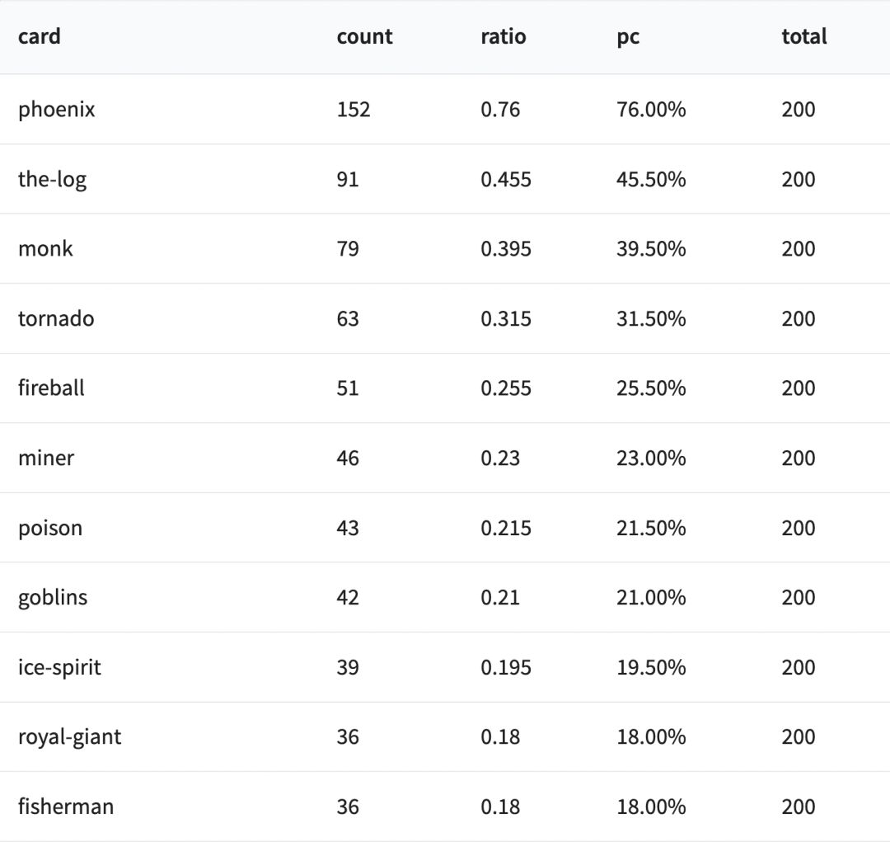Click the pc column header
This screenshot has height=842, width=890.
tap(628, 37)
